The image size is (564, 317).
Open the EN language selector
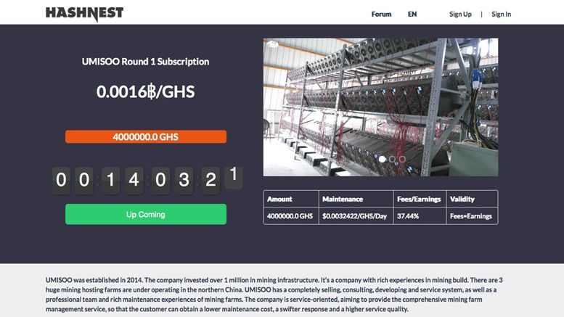[412, 14]
